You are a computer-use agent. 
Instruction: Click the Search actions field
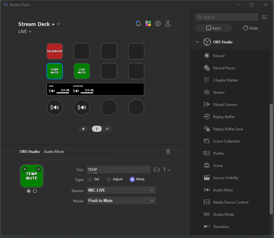click(227, 17)
